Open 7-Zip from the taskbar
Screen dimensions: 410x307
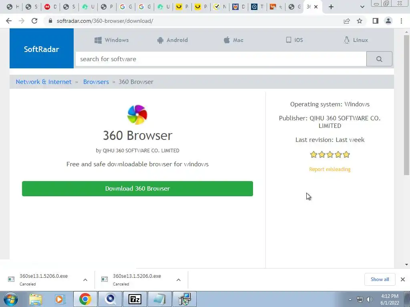pos(135,299)
